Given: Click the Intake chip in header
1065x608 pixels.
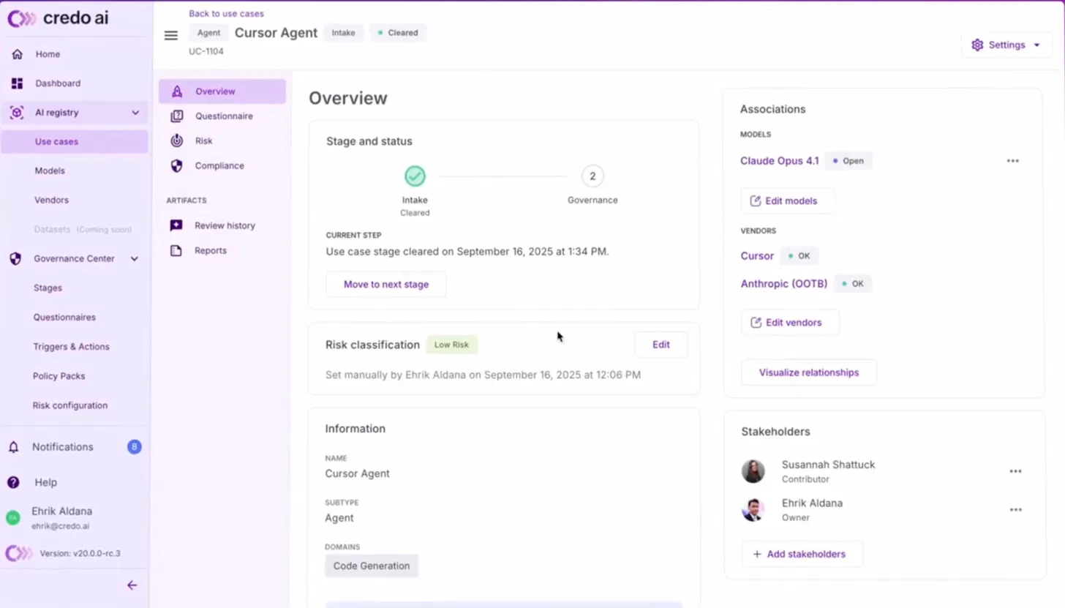Looking at the screenshot, I should 343,33.
